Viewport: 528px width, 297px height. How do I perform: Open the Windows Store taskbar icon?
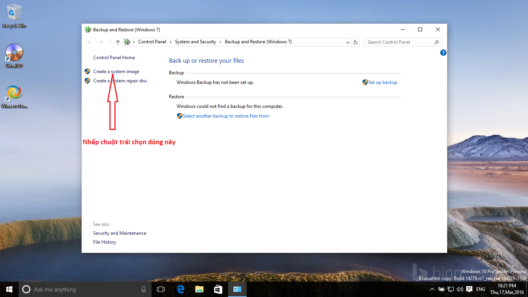click(x=218, y=289)
